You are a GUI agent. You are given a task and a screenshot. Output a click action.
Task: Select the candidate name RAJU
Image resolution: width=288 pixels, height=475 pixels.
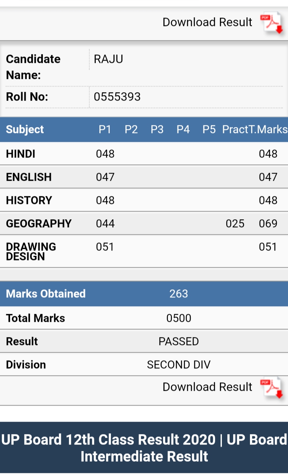click(x=108, y=59)
